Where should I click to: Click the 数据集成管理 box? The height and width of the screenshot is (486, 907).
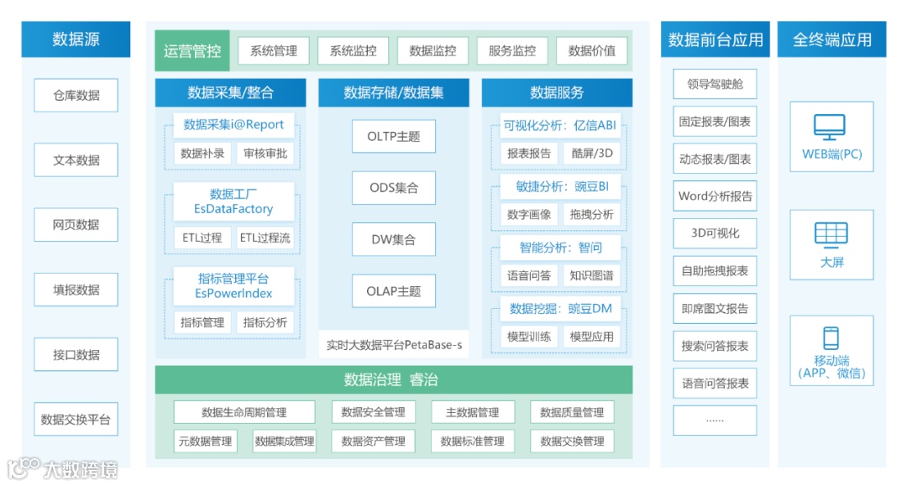click(284, 442)
